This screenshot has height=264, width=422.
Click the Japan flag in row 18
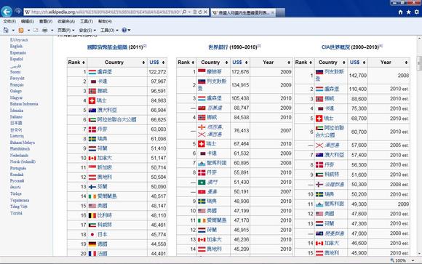92,235
